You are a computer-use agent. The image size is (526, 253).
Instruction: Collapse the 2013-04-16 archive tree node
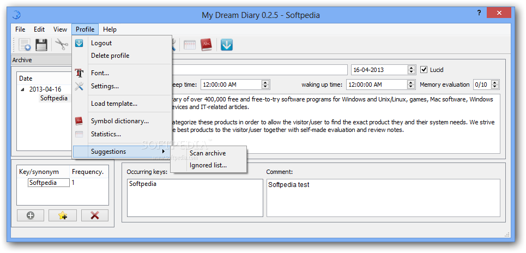coord(22,89)
